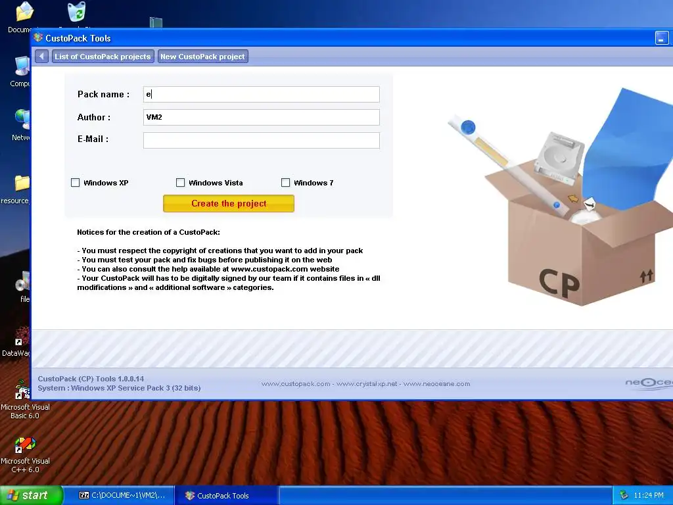Click the CustoPack Tools title bar icon

coord(38,37)
